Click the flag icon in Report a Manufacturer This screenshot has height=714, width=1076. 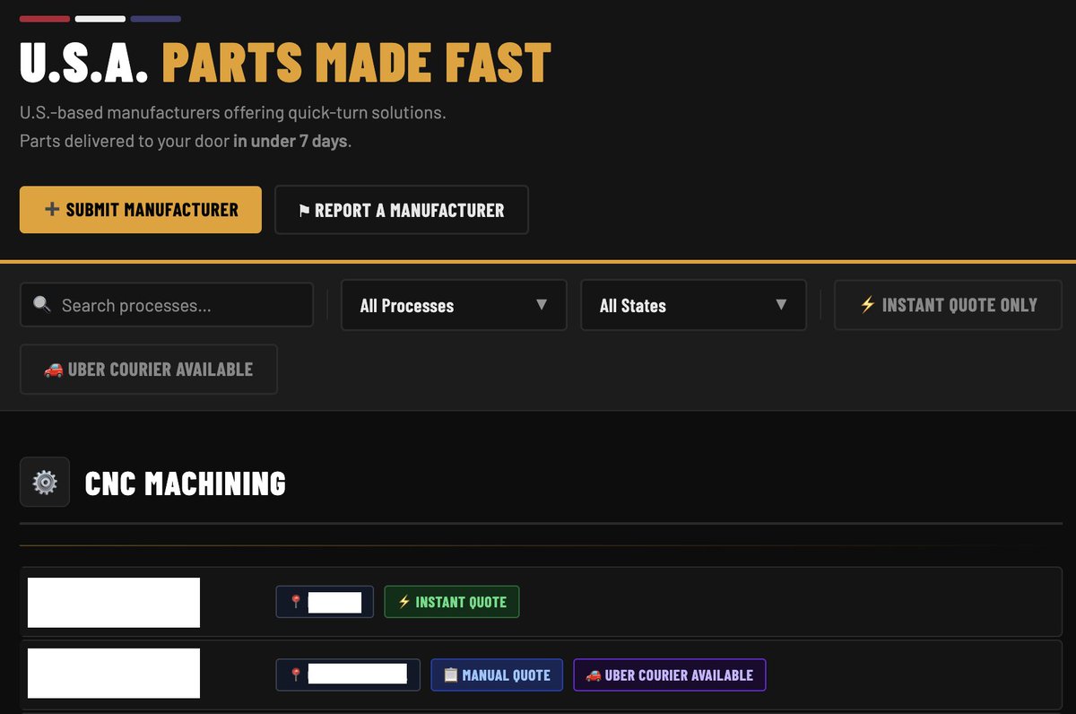(x=304, y=211)
